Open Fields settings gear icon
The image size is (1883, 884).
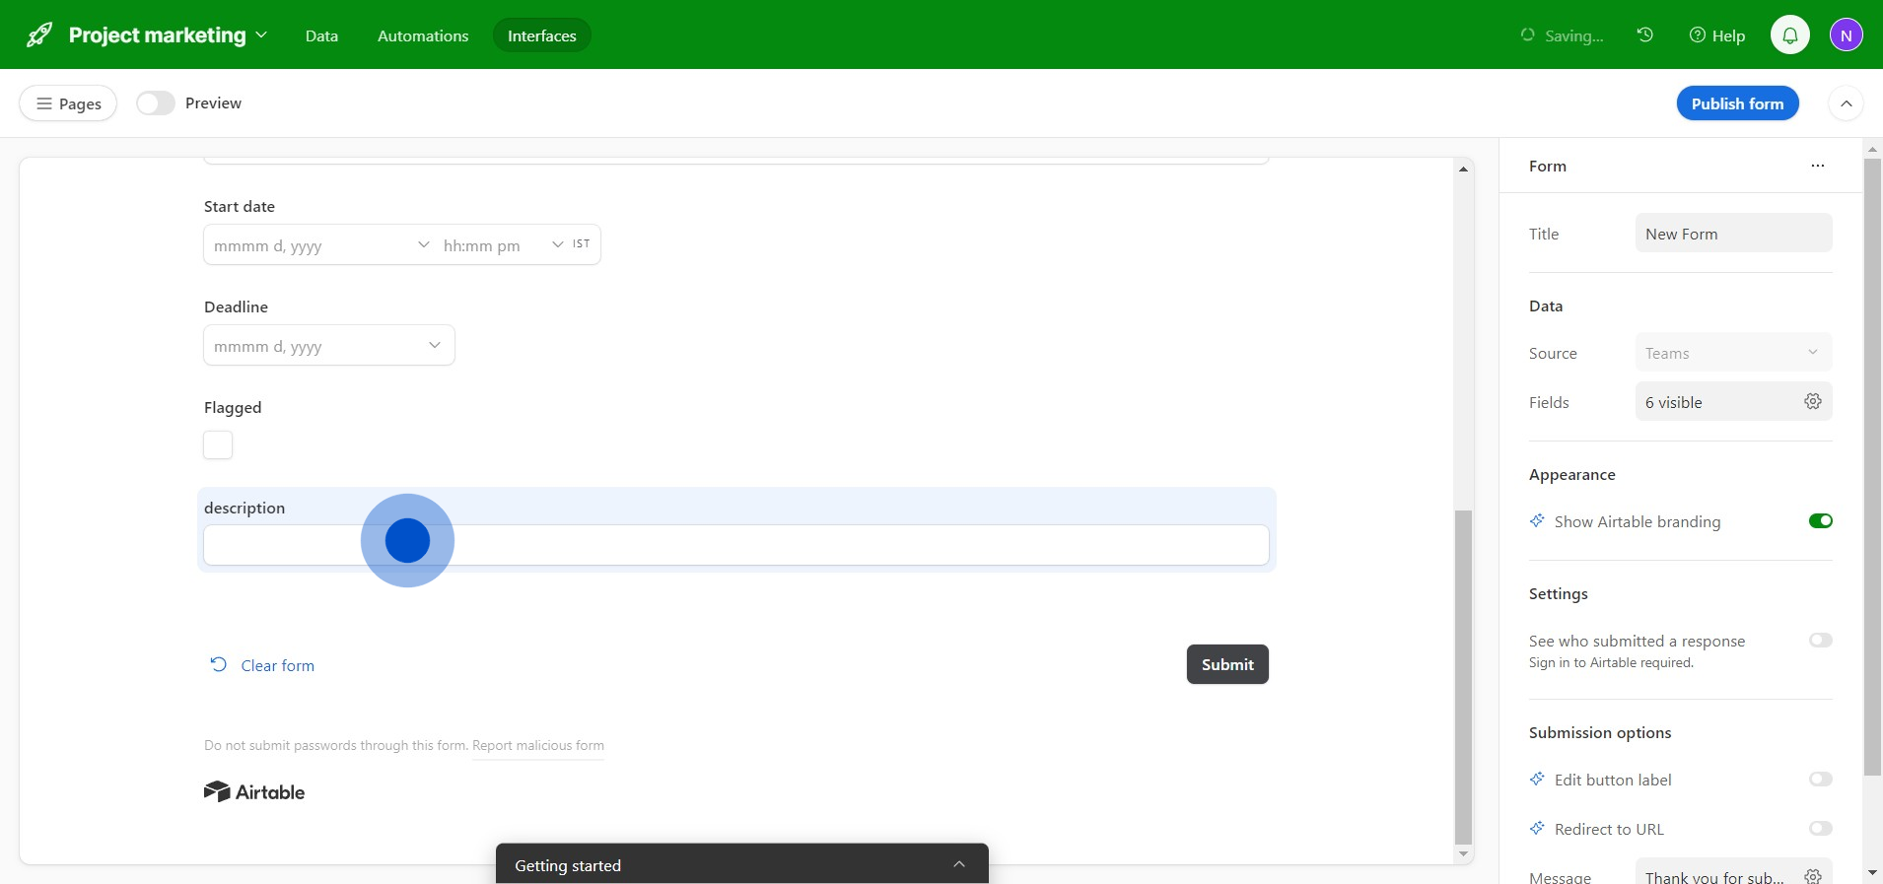pyautogui.click(x=1812, y=401)
